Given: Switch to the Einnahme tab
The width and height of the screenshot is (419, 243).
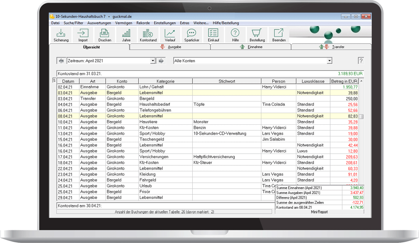Looking at the screenshot, I should [251, 47].
